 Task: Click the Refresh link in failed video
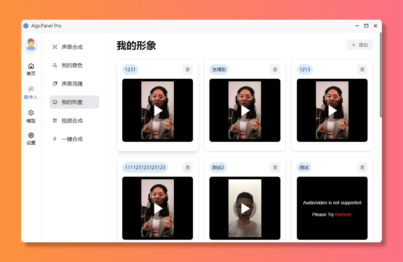pyautogui.click(x=343, y=214)
